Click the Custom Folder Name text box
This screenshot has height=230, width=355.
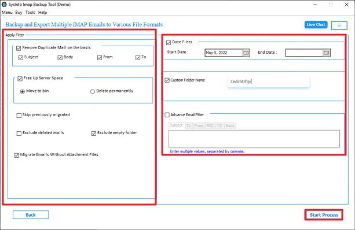point(268,81)
